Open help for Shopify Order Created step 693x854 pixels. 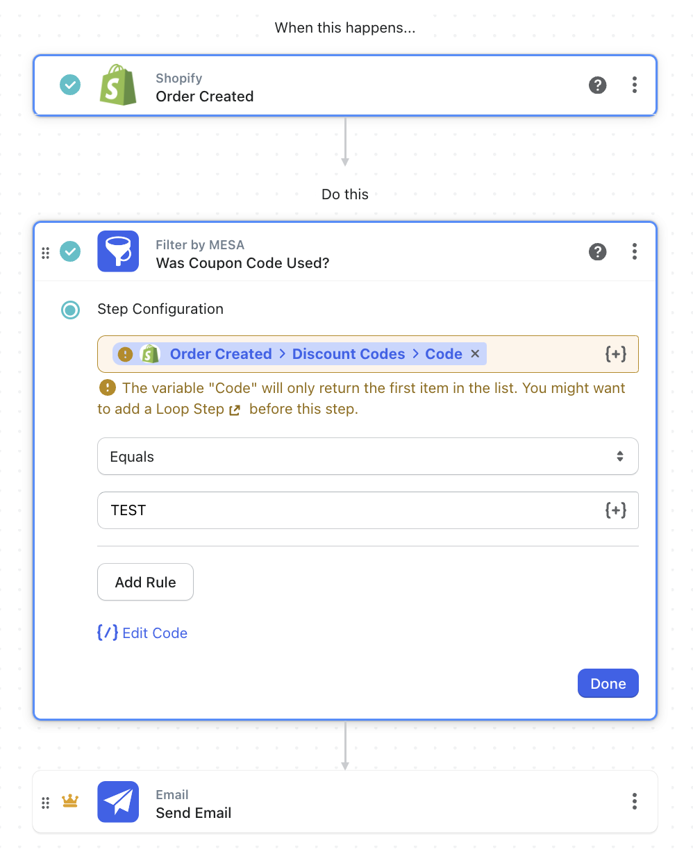[x=597, y=85]
